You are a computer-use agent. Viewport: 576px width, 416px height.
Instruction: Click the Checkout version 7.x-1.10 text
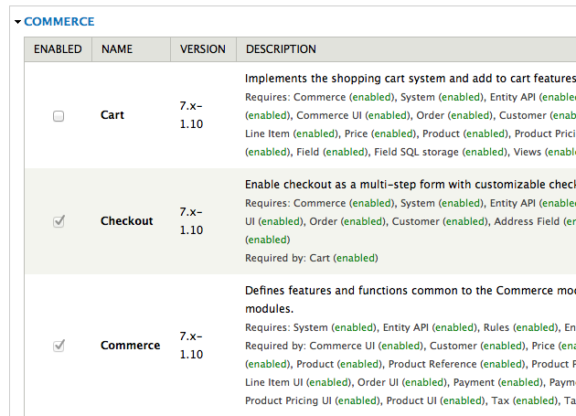191,220
